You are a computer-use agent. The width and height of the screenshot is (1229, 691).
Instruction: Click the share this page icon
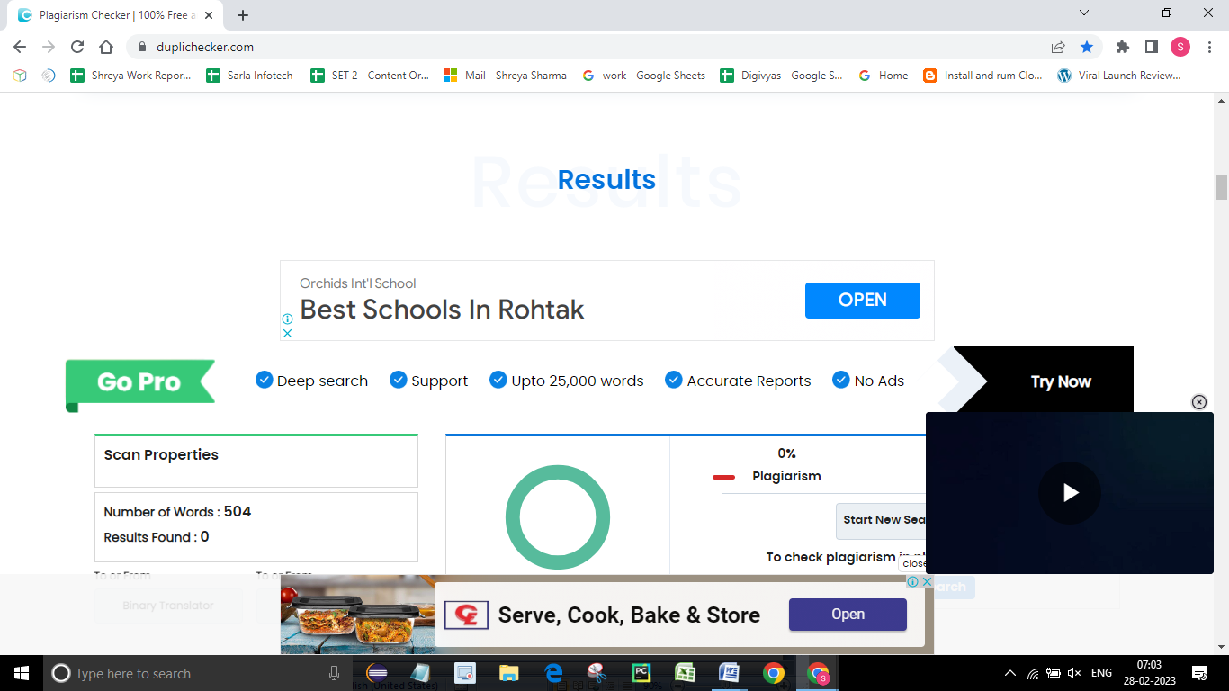pos(1058,47)
